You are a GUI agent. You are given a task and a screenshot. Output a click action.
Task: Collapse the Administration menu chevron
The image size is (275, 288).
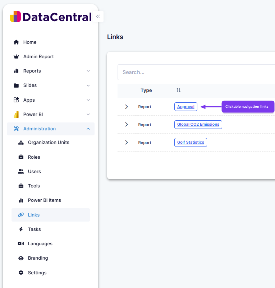(88, 129)
